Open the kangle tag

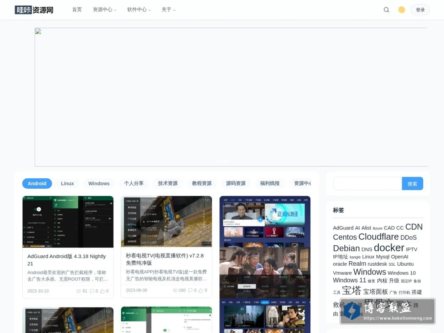pos(355,257)
